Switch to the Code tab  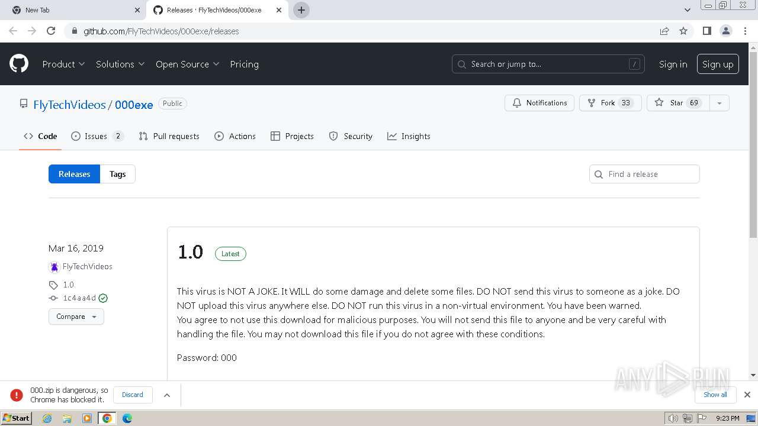coord(40,136)
